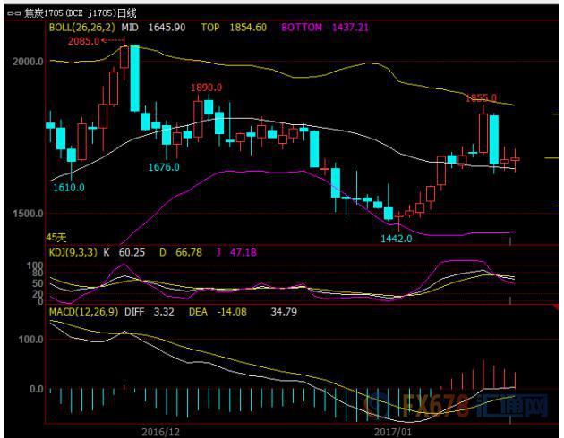
Task: Click the 45天 period label
Action: [56, 238]
